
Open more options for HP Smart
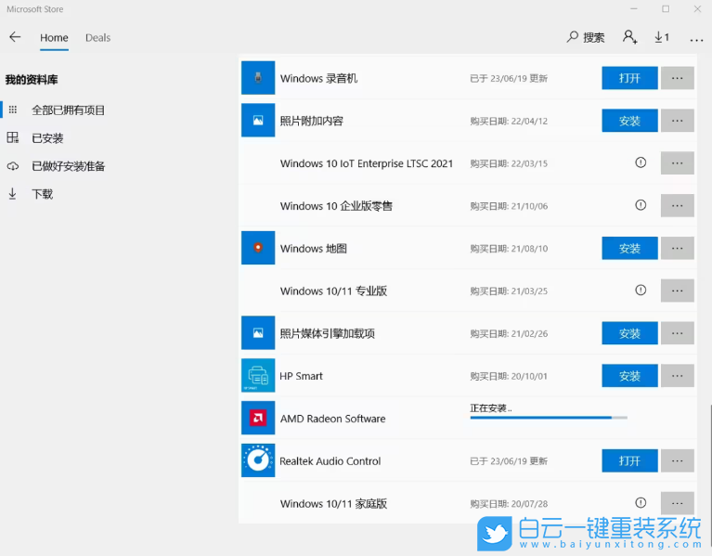point(678,376)
